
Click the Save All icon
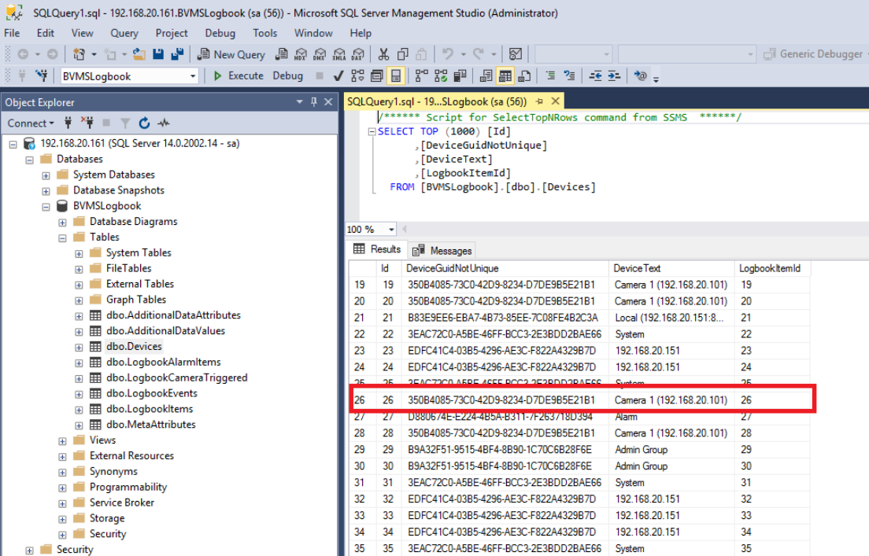pos(177,54)
